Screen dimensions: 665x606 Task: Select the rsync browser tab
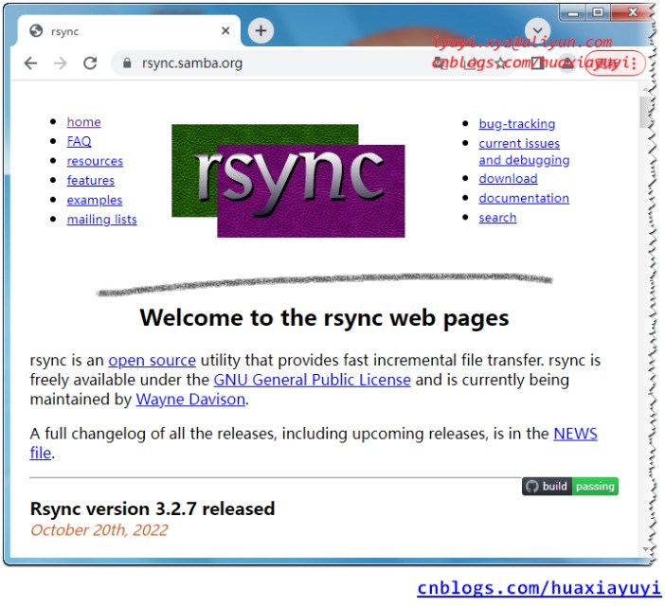129,31
